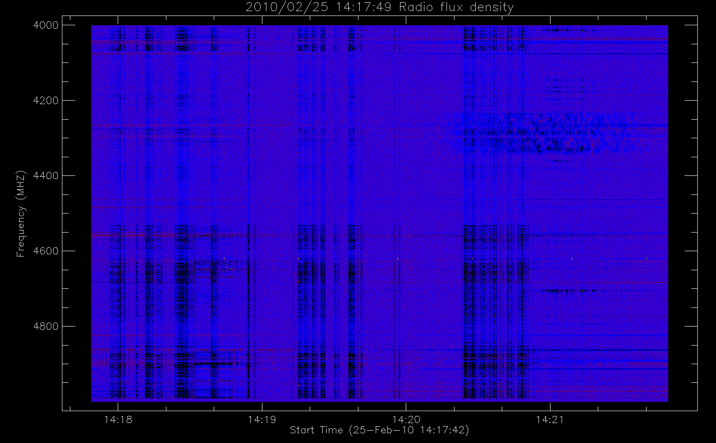Image resolution: width=716 pixels, height=443 pixels.
Task: Click the 14:20 time tick label
Action: 406,420
